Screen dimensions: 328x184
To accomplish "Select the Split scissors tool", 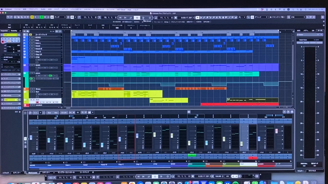I will [x=211, y=17].
